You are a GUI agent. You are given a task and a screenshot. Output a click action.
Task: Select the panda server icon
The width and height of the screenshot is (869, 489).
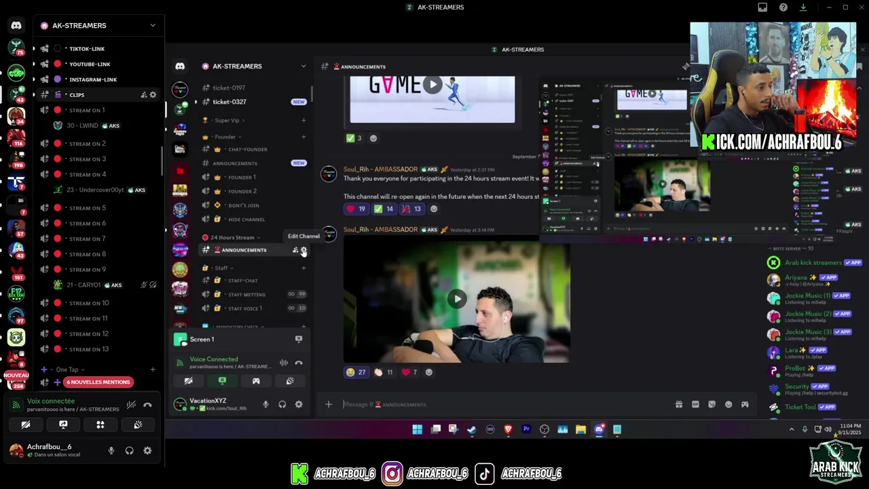pyautogui.click(x=16, y=338)
